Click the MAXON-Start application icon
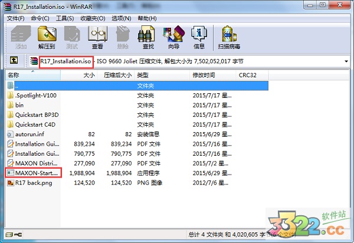 (11, 173)
